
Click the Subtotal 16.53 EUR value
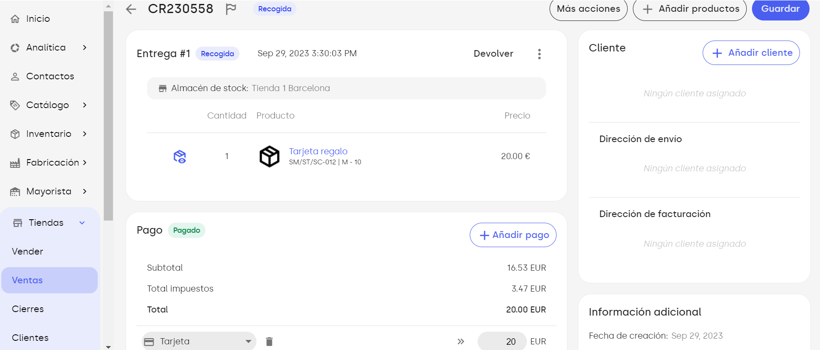[x=526, y=268]
